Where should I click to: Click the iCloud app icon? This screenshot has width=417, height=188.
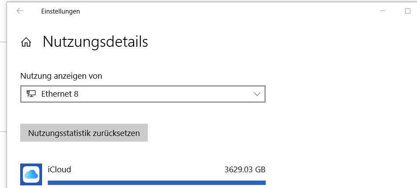31,174
